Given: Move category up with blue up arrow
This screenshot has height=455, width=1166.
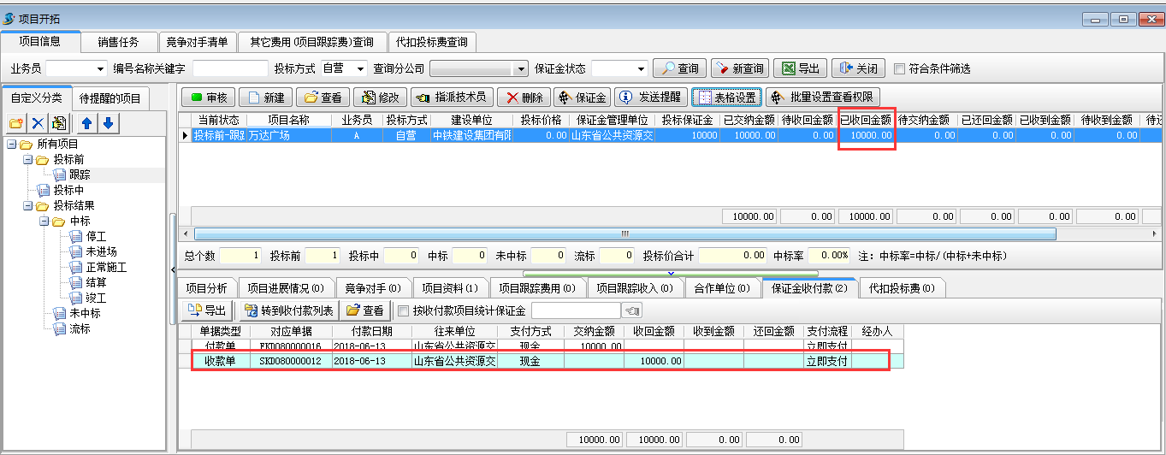Looking at the screenshot, I should pyautogui.click(x=86, y=124).
